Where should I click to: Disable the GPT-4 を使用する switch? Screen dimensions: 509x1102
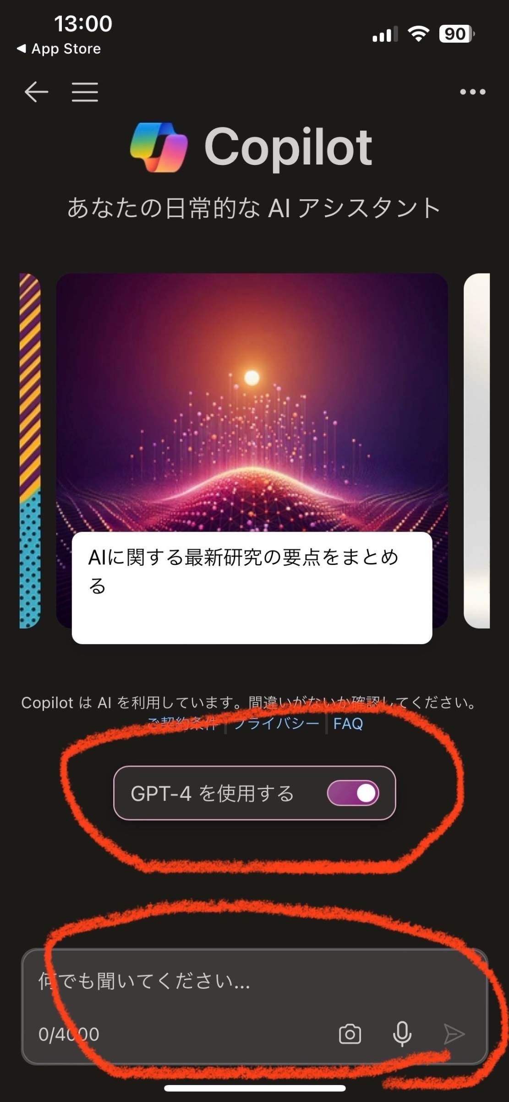coord(353,793)
